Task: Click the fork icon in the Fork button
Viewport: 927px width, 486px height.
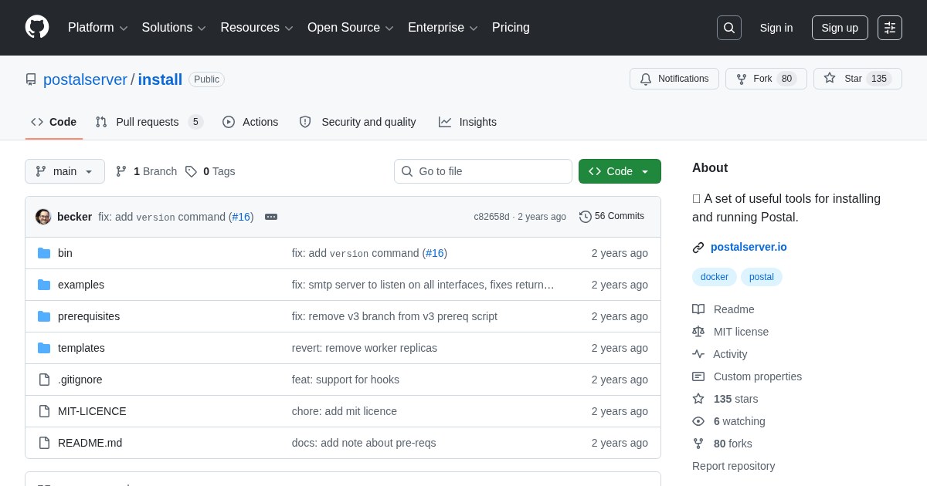Action: pos(742,79)
